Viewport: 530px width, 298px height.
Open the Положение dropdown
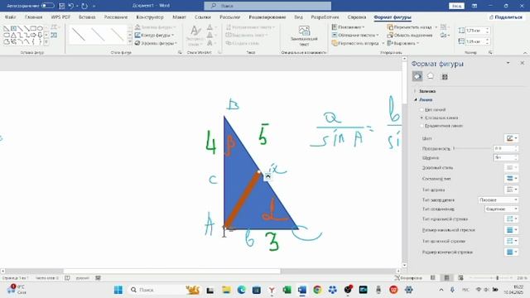(x=348, y=27)
